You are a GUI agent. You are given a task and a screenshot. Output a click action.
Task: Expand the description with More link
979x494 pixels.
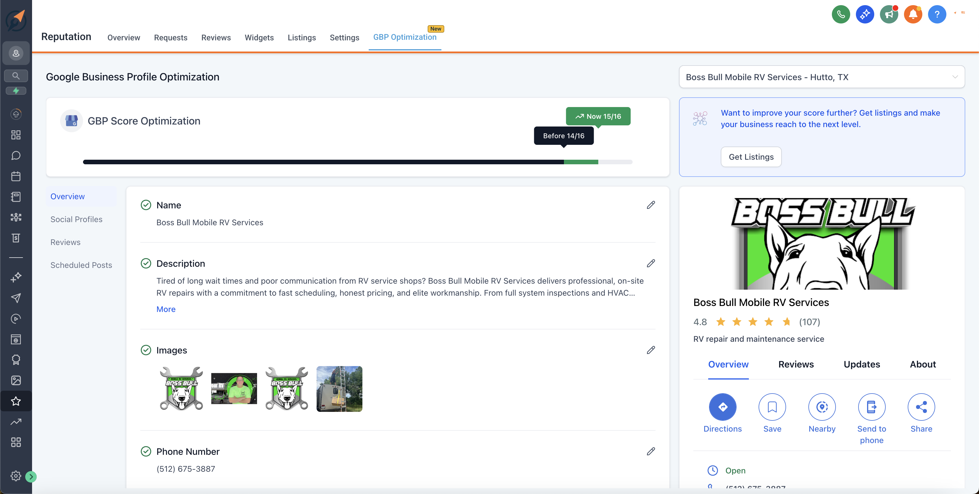point(166,309)
